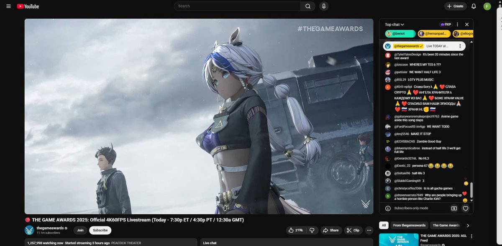502x246 pixels.
Task: Open thegameawards channel avatar
Action: click(x=29, y=230)
